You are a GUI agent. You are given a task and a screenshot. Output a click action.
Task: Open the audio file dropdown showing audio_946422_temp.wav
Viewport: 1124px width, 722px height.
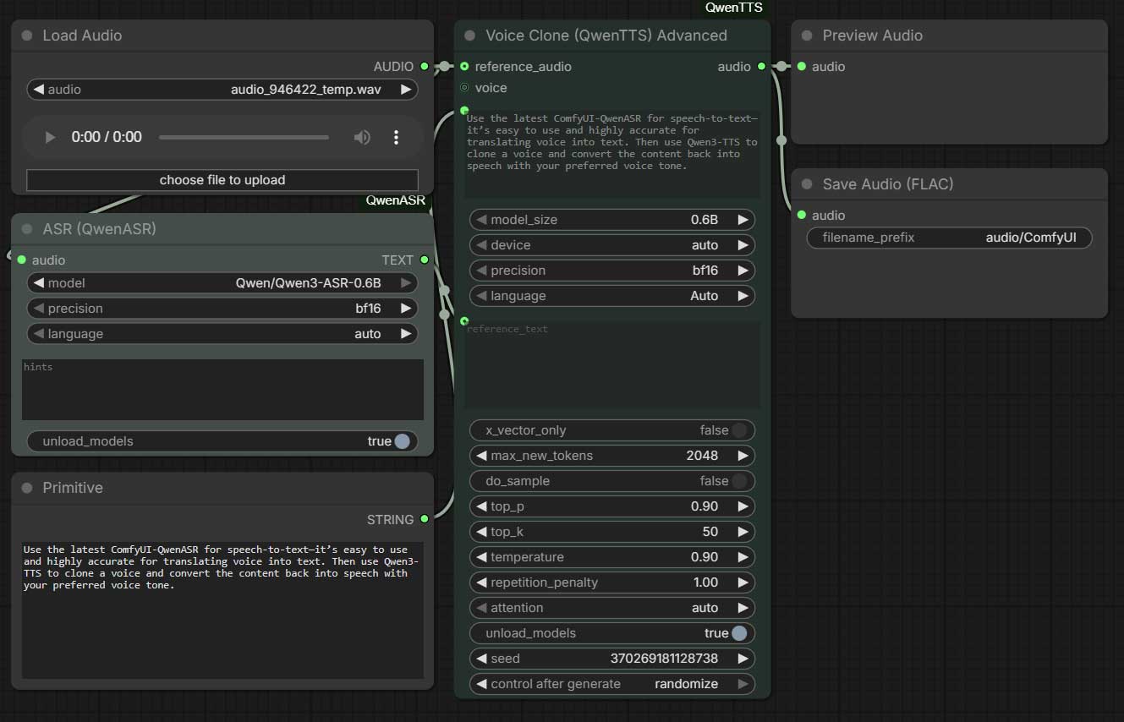pyautogui.click(x=222, y=89)
